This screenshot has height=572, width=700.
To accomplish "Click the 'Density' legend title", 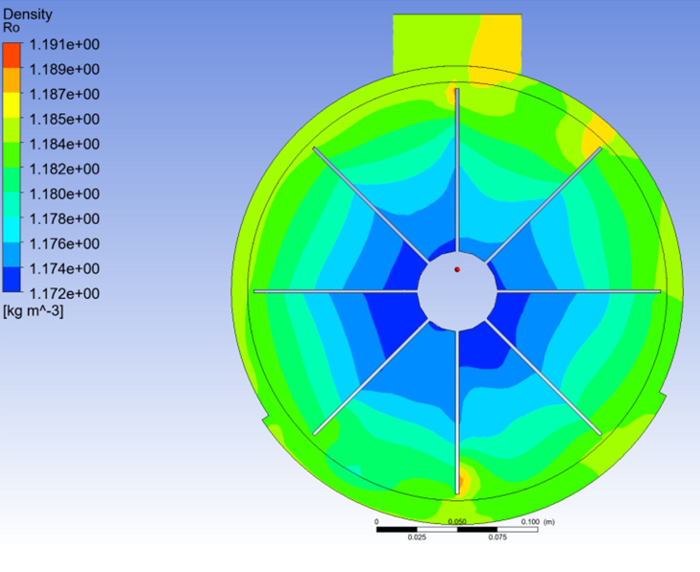I will point(28,14).
